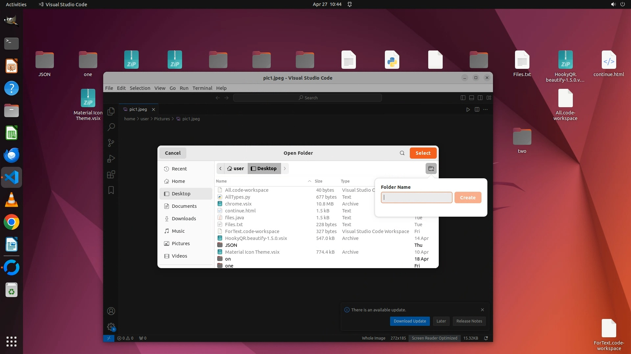Open the Explorer view in the activity bar
The image size is (631, 354).
click(x=111, y=111)
